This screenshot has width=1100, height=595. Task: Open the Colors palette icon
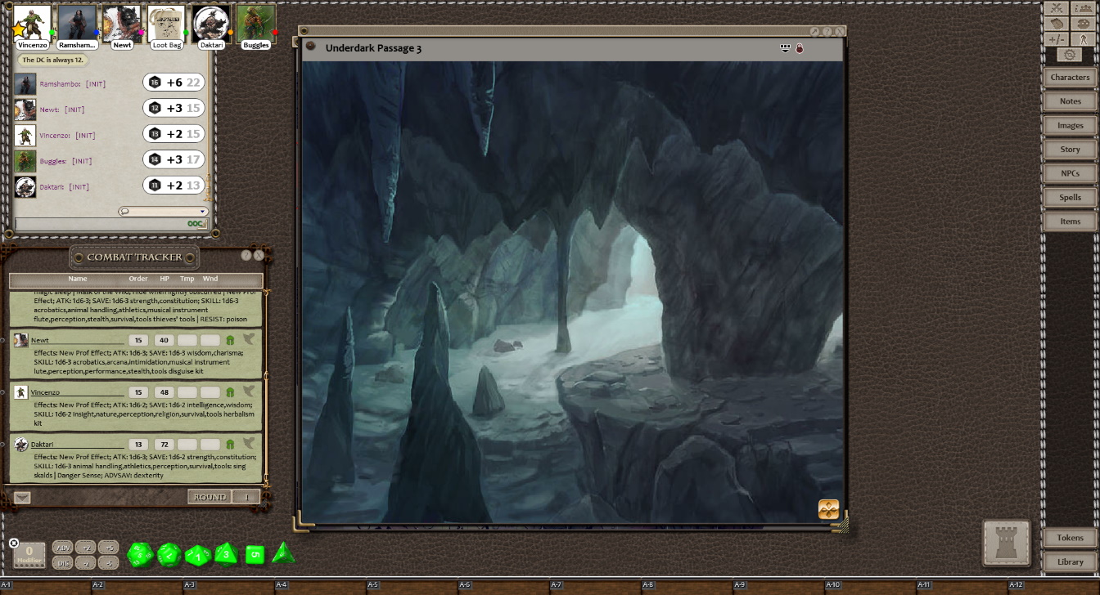(x=1084, y=24)
